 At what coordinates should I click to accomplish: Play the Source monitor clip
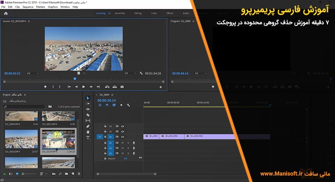click(x=84, y=87)
